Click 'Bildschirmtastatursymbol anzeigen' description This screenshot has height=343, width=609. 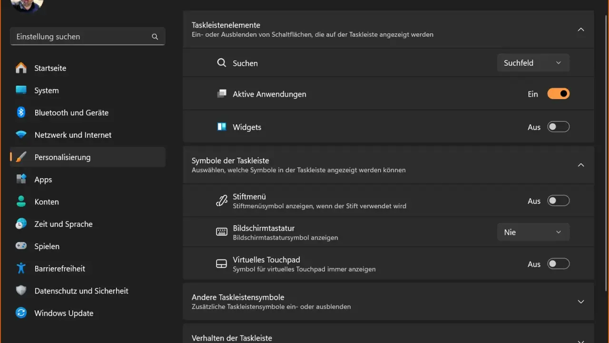[285, 237]
